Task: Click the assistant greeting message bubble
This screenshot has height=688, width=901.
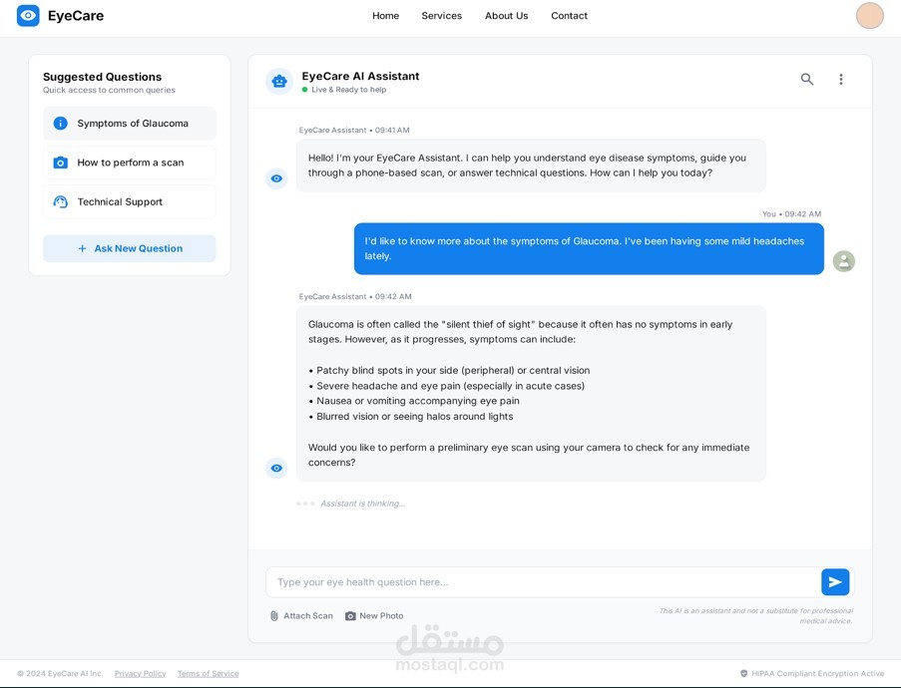Action: (531, 166)
